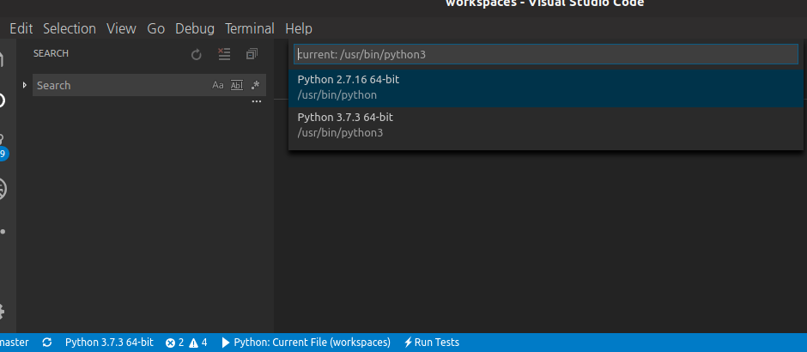Toggle Match Case in search box
Image resolution: width=807 pixels, height=352 pixels.
point(218,85)
